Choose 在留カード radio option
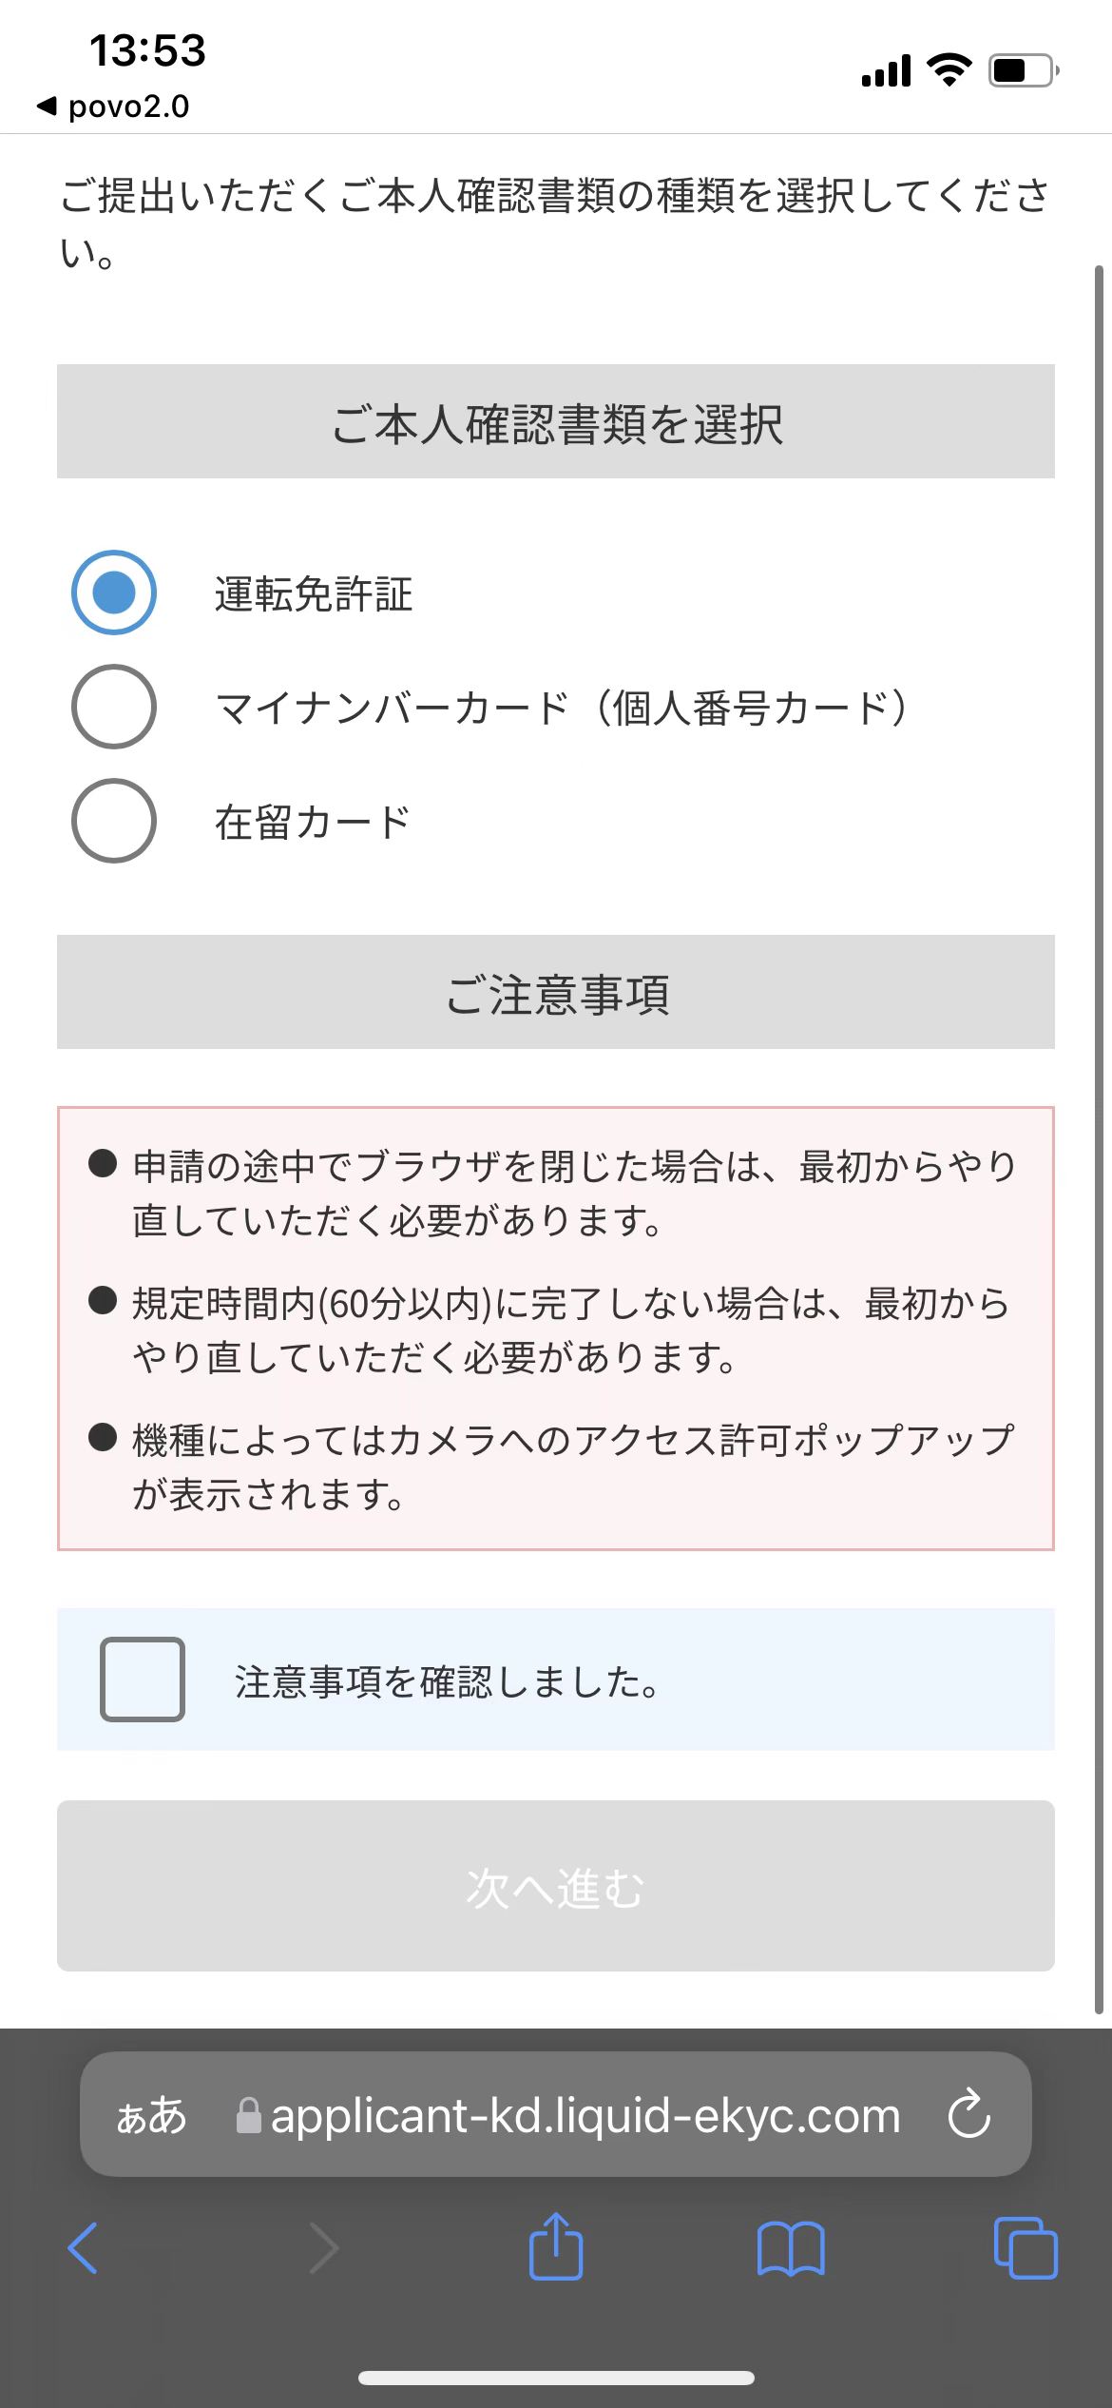The height and width of the screenshot is (2408, 1112). pos(114,821)
